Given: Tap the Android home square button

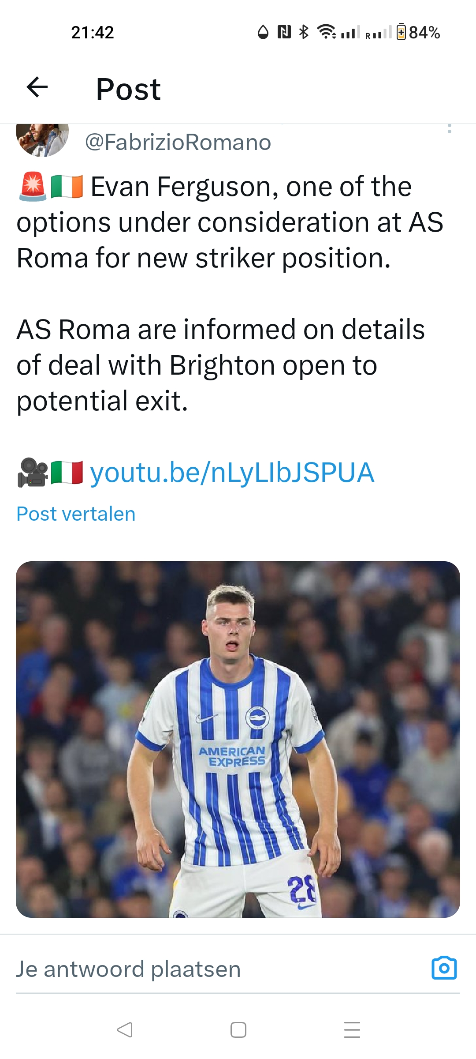Looking at the screenshot, I should click(238, 1030).
